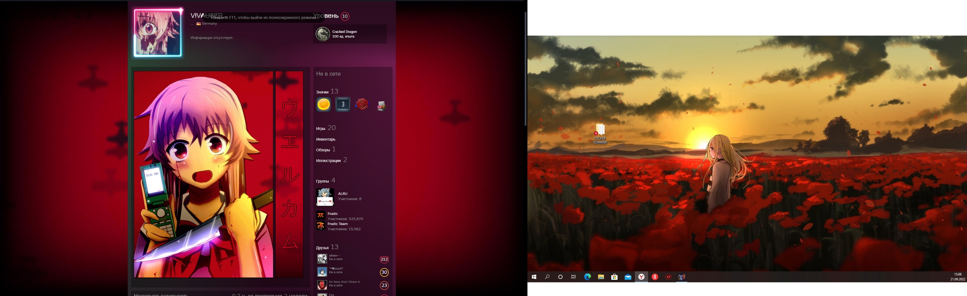This screenshot has width=967, height=296.
Task: Click friend айвен avatar
Action: coord(322,259)
